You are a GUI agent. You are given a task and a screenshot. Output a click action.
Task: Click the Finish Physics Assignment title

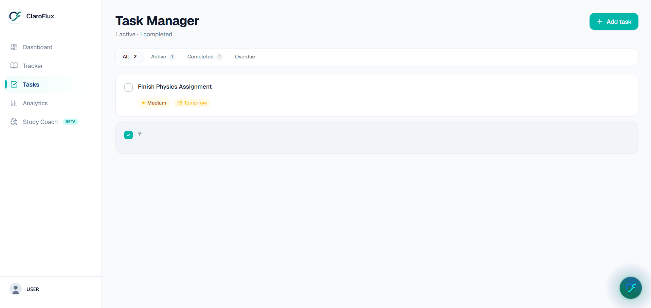pos(175,87)
